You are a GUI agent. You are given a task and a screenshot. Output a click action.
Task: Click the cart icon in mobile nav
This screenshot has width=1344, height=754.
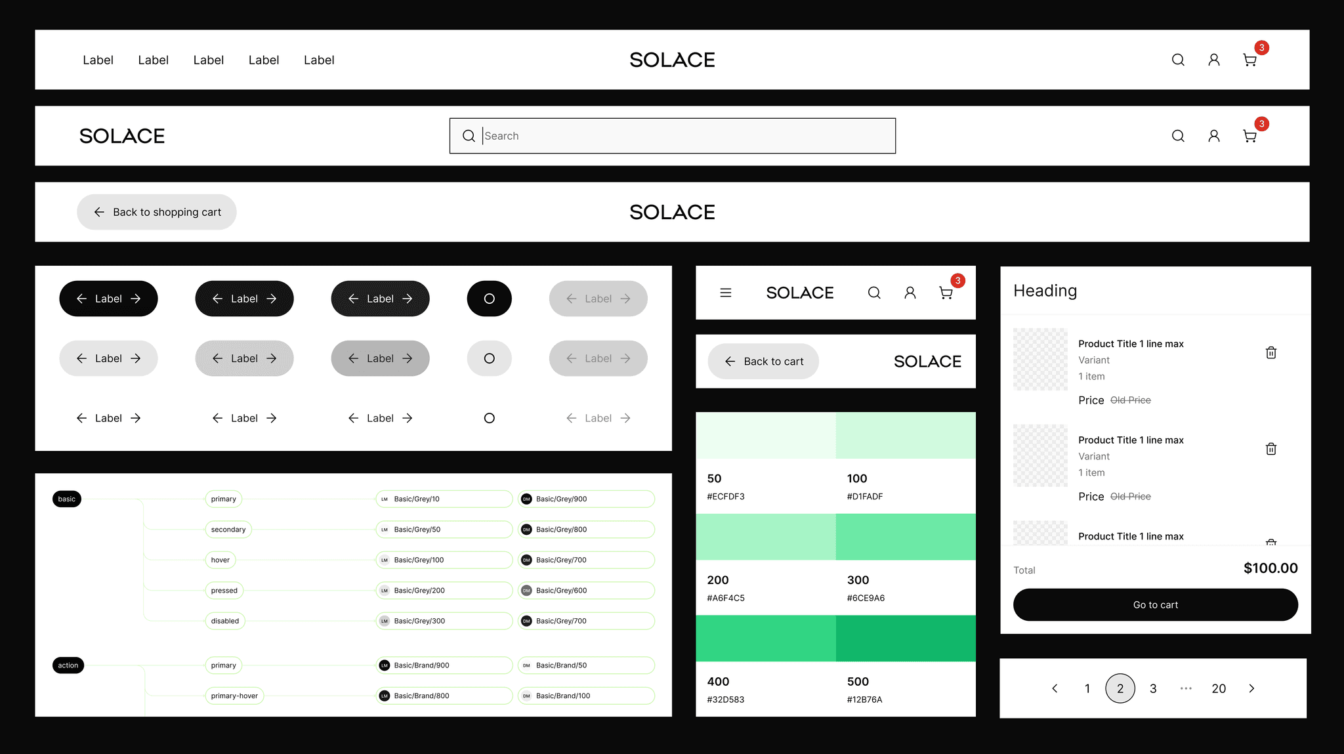[945, 291]
